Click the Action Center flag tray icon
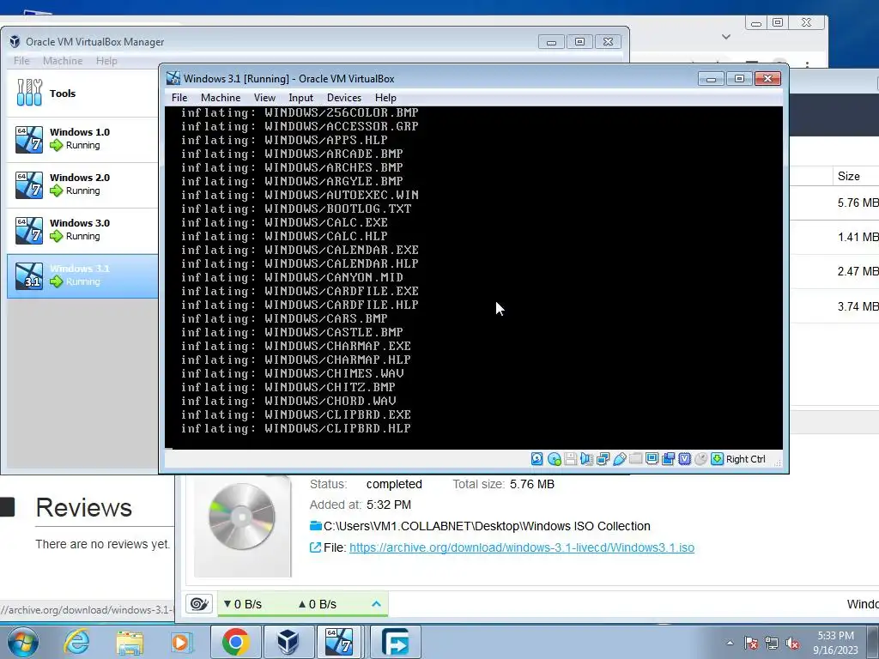Viewport: 879px width, 659px height. coord(751,643)
